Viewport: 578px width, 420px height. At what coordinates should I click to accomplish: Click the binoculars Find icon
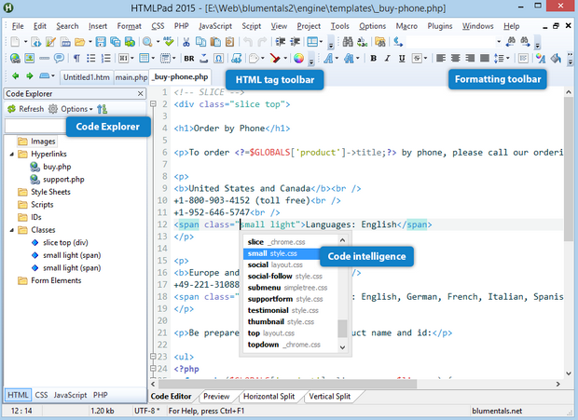click(348, 42)
